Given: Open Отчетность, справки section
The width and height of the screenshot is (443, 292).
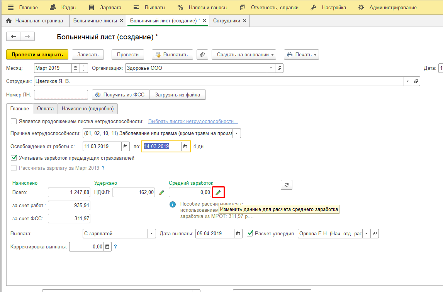Looking at the screenshot, I should point(269,7).
